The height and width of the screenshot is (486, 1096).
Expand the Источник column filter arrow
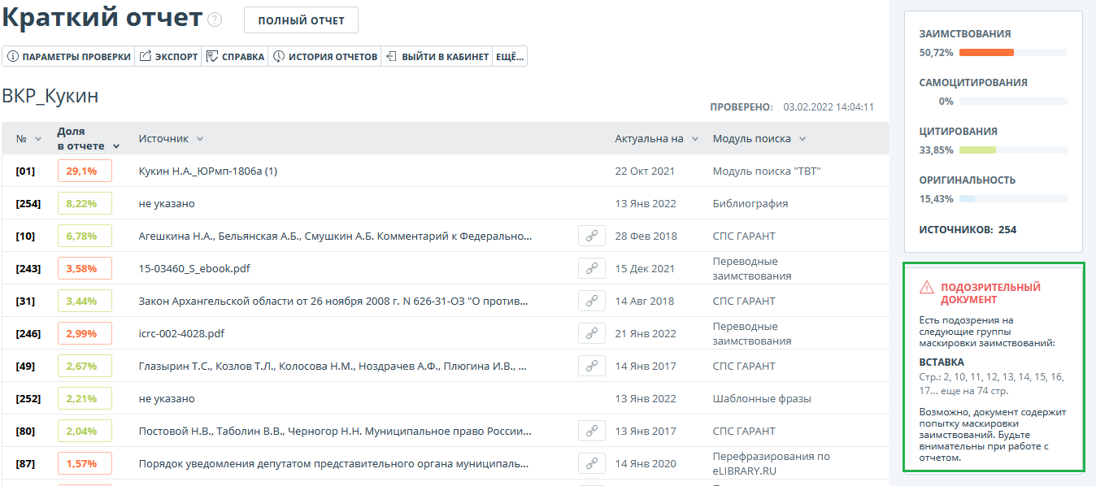click(200, 139)
